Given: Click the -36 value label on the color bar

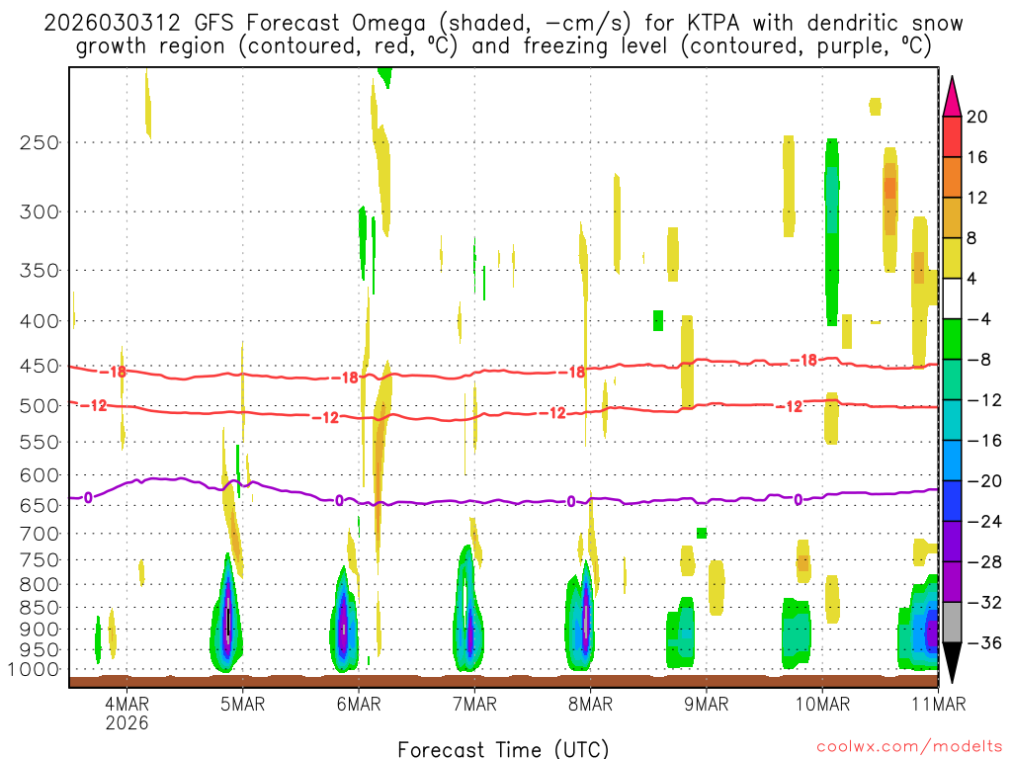Looking at the screenshot, I should (x=983, y=642).
